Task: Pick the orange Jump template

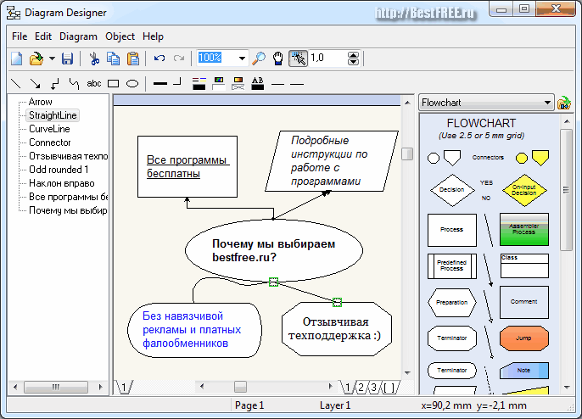Action: pyautogui.click(x=523, y=338)
